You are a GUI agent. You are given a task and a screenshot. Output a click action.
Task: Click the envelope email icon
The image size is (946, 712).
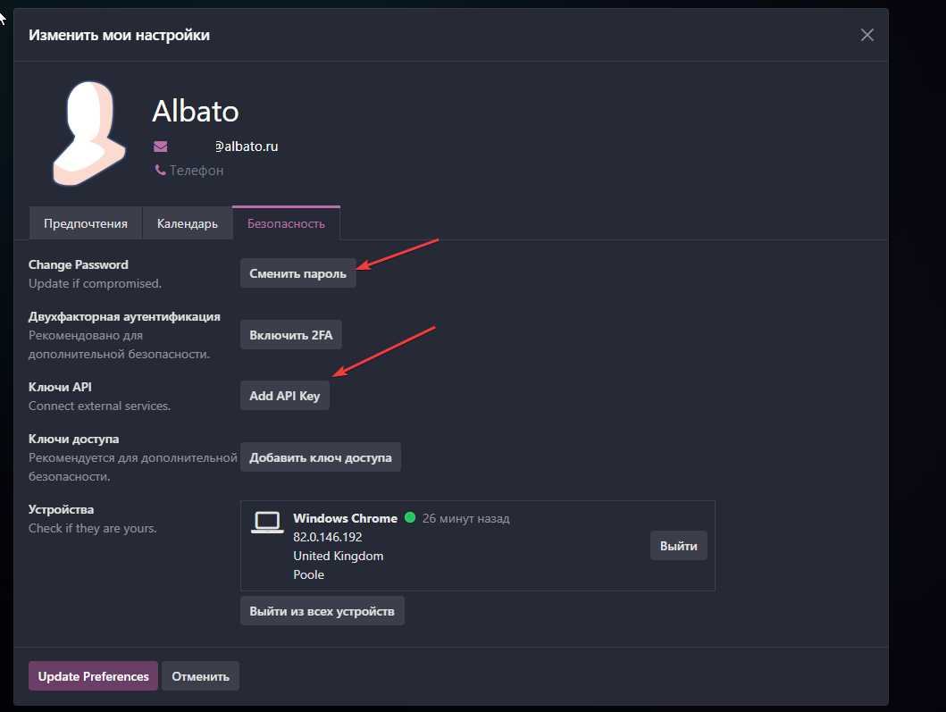[x=161, y=147]
